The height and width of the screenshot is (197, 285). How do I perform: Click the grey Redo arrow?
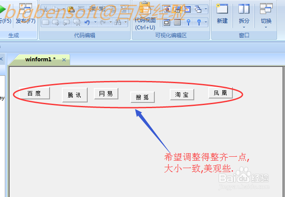coord(103,22)
